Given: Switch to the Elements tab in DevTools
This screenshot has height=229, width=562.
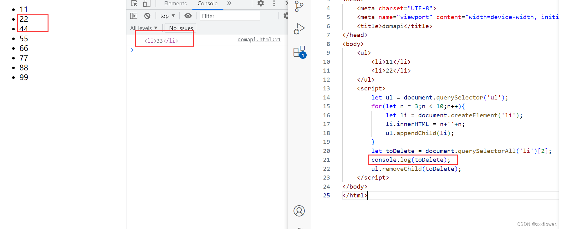Looking at the screenshot, I should [x=175, y=3].
